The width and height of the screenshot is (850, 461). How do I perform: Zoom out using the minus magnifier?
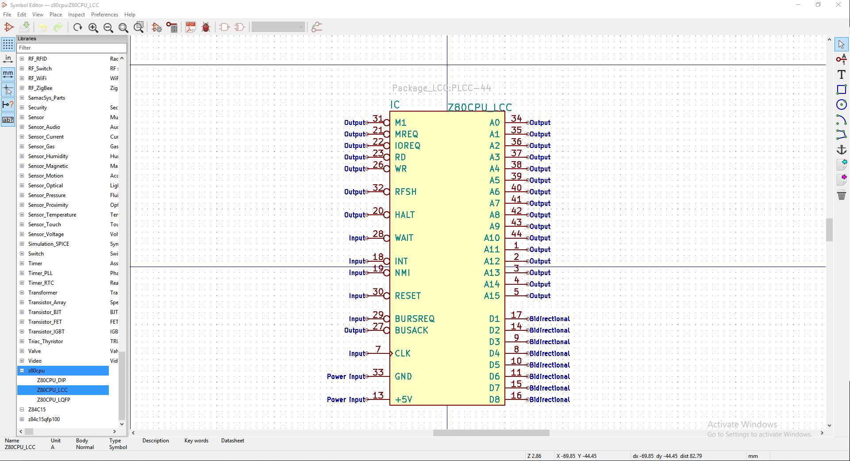tap(108, 27)
